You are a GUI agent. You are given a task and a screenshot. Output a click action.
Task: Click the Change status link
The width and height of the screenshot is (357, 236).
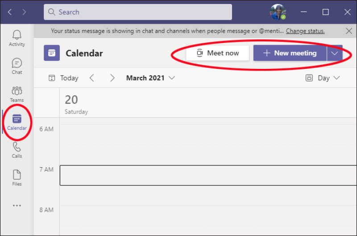coord(305,31)
